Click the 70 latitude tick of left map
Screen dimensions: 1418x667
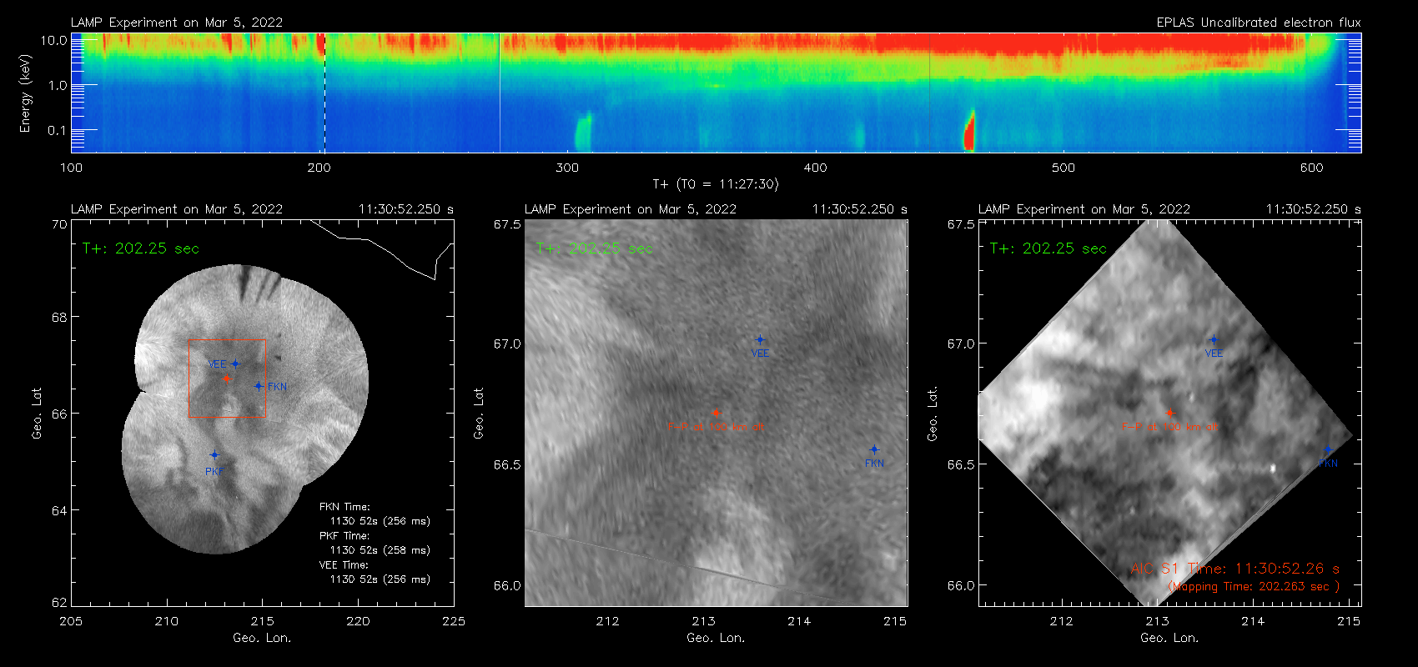click(x=59, y=224)
